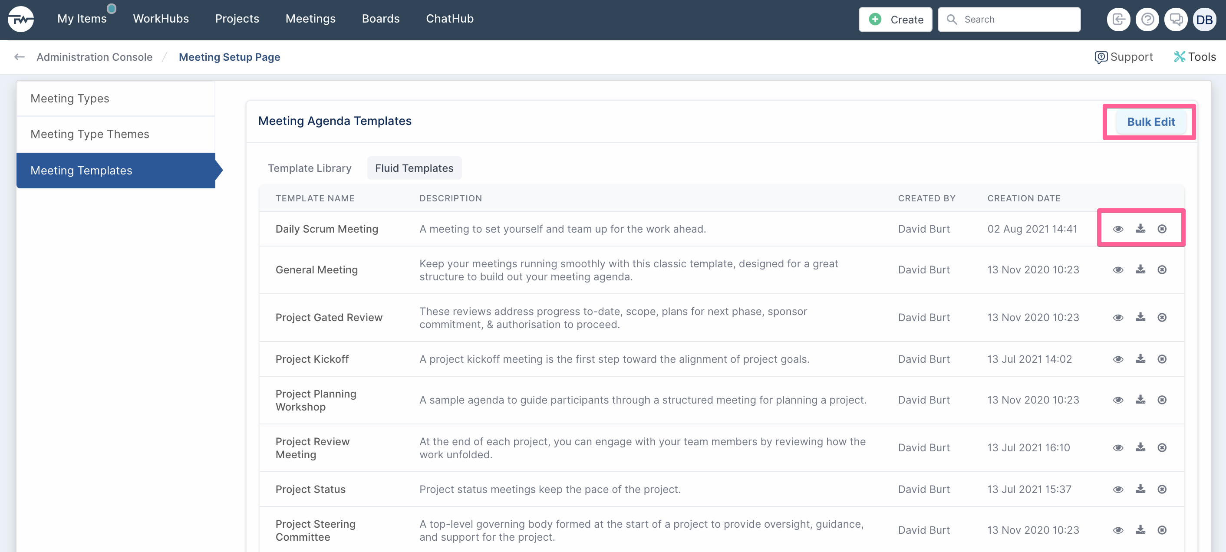Image resolution: width=1226 pixels, height=552 pixels.
Task: Preview the Project Review Meeting template (eye icon)
Action: [x=1118, y=448]
